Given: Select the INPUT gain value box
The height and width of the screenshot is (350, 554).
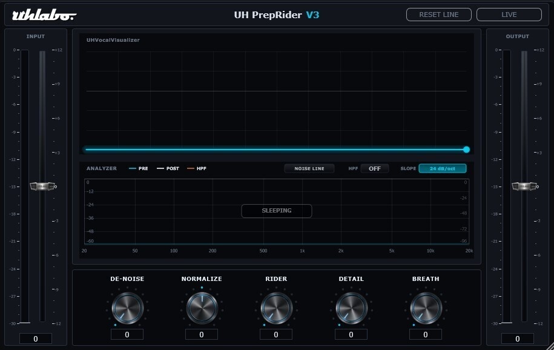Looking at the screenshot, I should click(36, 338).
